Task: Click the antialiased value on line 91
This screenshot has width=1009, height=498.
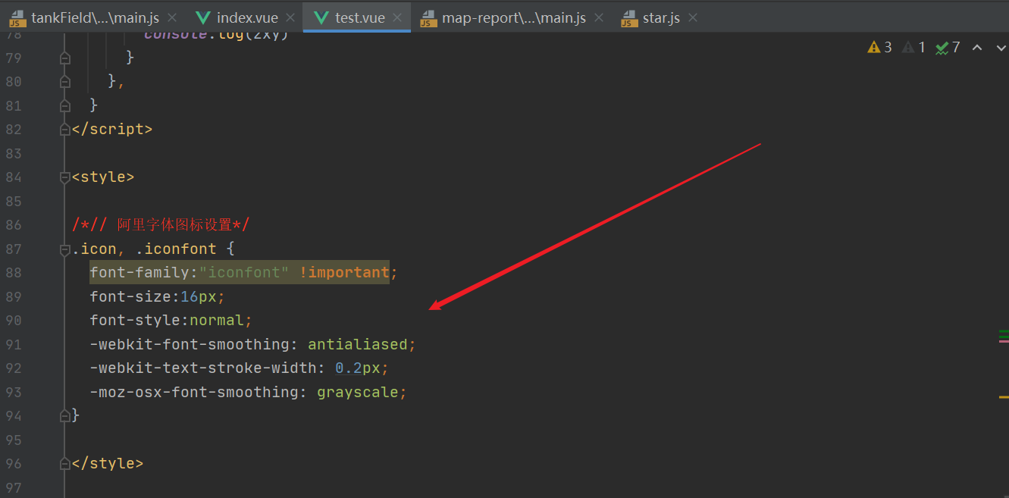Action: point(358,344)
